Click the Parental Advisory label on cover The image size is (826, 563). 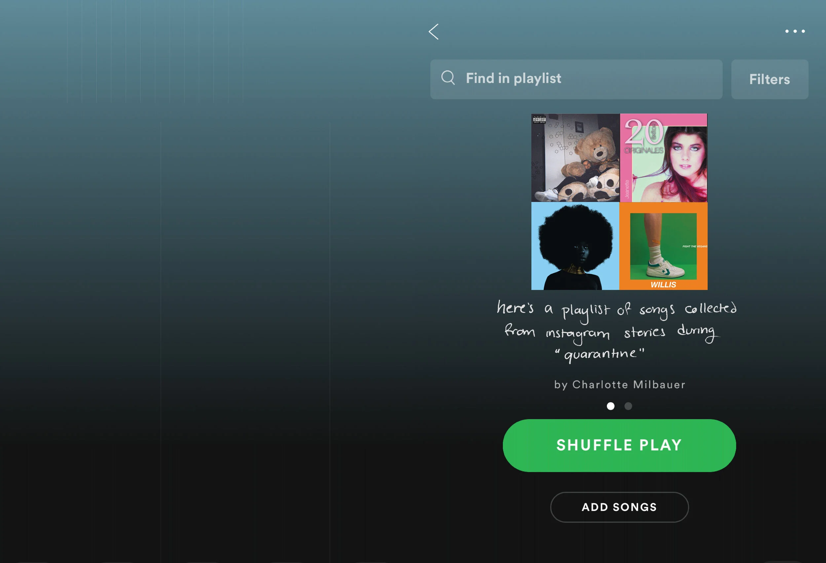tap(539, 119)
